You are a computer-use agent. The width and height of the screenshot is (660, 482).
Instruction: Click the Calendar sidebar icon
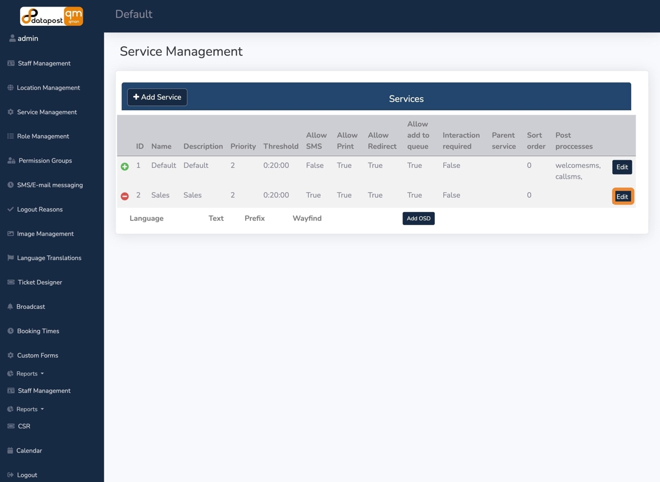[10, 450]
